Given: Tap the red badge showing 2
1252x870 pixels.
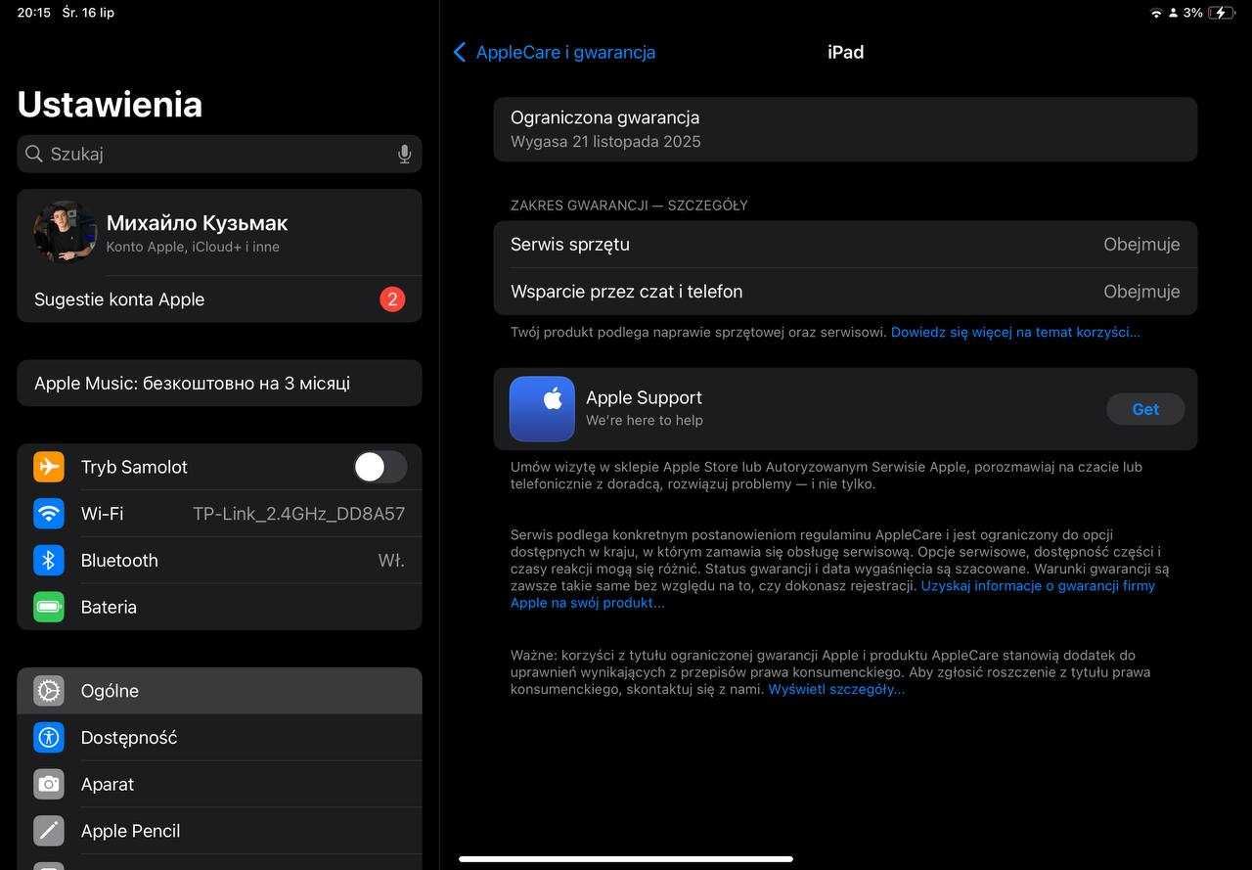Looking at the screenshot, I should pyautogui.click(x=392, y=299).
